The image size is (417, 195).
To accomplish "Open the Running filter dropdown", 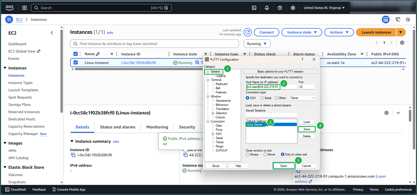I will pyautogui.click(x=257, y=44).
